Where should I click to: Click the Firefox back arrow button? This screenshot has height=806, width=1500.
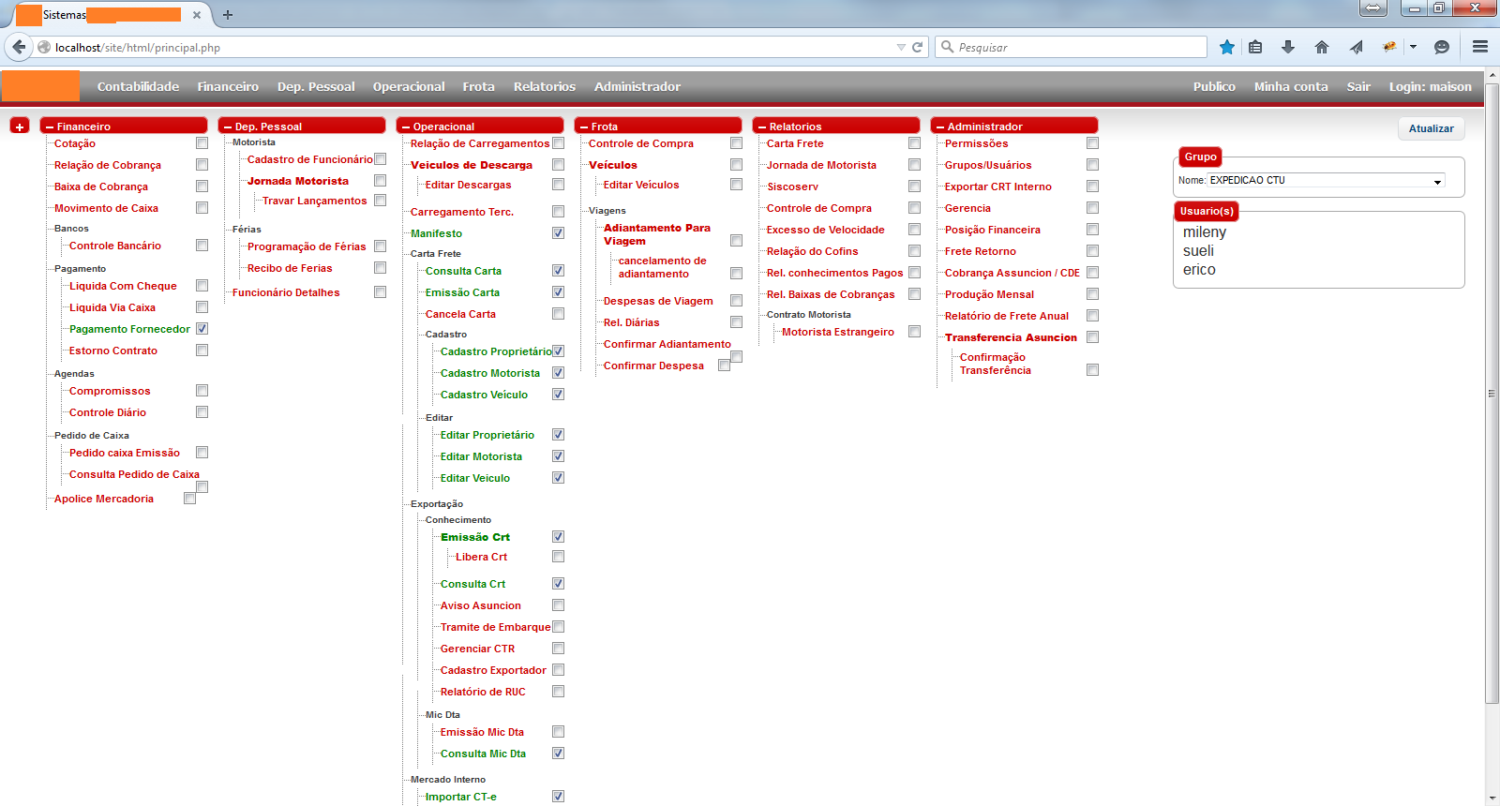[x=18, y=47]
